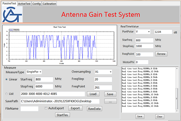Image resolution: width=181 pixels, height=121 pixels.
Task: Expand the Oversampling dropdown
Action: pyautogui.click(x=103, y=72)
